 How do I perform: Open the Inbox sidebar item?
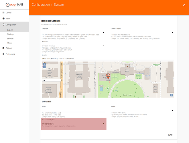(x=8, y=19)
